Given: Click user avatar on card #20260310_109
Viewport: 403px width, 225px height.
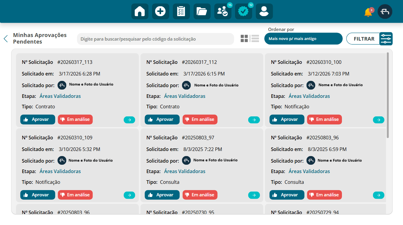Looking at the screenshot, I should tap(62, 160).
